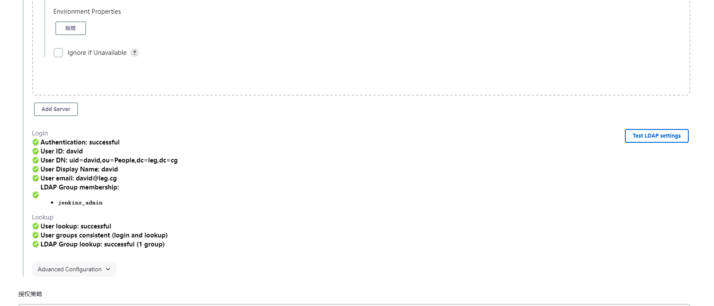This screenshot has width=714, height=306.
Task: Click the chevron arrow on Advanced Configuration
Action: pyautogui.click(x=108, y=269)
